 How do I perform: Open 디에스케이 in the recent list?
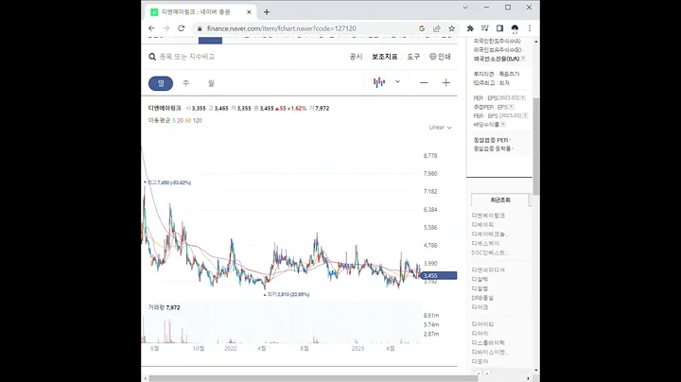pos(485,244)
